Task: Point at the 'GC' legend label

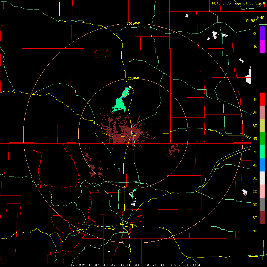Action: [255, 205]
